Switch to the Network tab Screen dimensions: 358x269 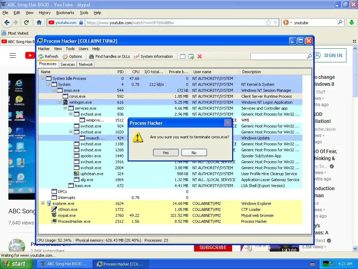(86, 64)
